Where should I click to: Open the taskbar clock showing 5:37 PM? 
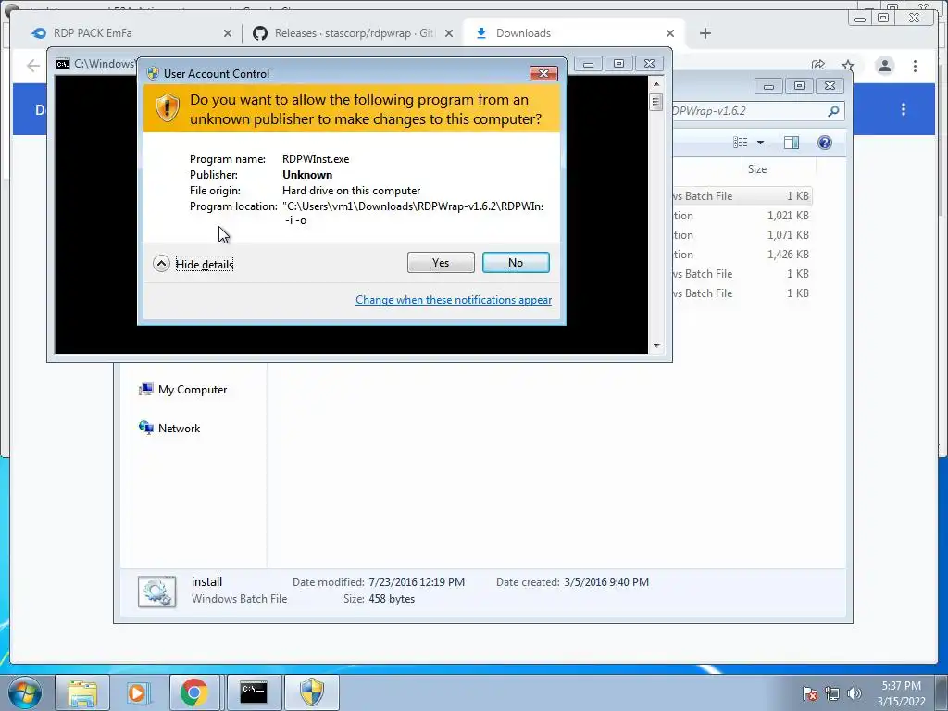(x=901, y=693)
